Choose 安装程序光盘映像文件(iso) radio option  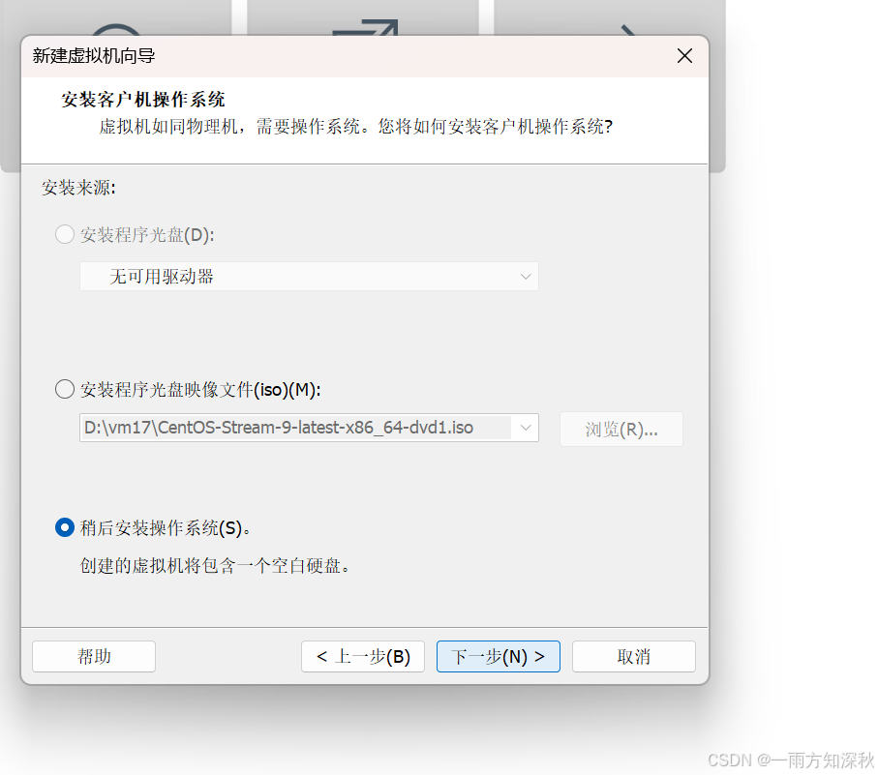tap(65, 389)
